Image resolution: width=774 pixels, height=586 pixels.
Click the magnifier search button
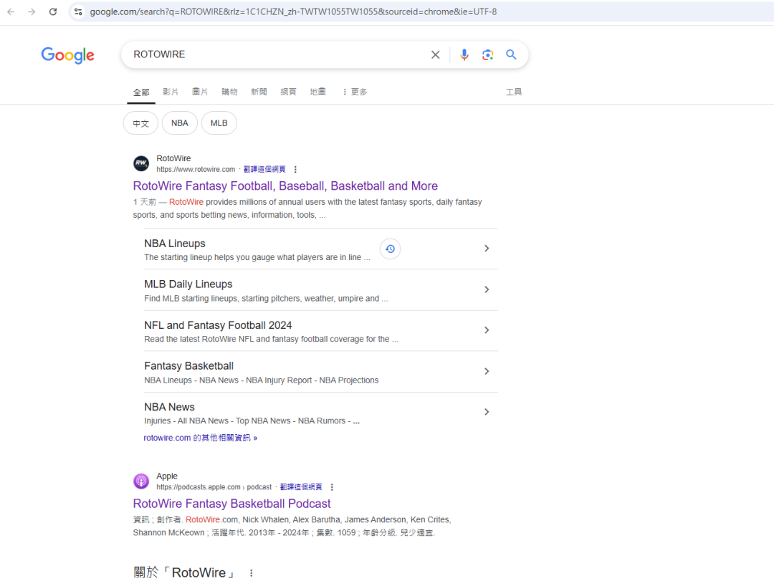tap(511, 54)
